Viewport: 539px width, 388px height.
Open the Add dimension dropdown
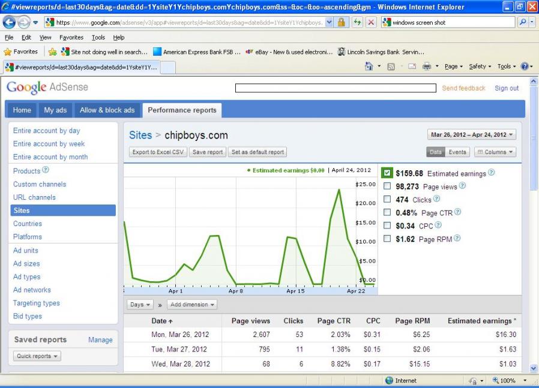pos(192,305)
